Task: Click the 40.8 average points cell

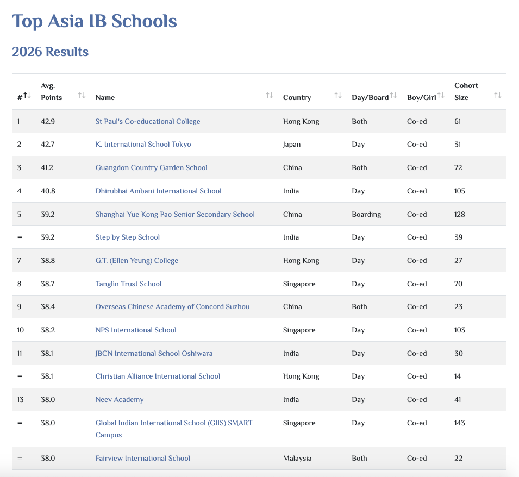Action: click(x=48, y=191)
